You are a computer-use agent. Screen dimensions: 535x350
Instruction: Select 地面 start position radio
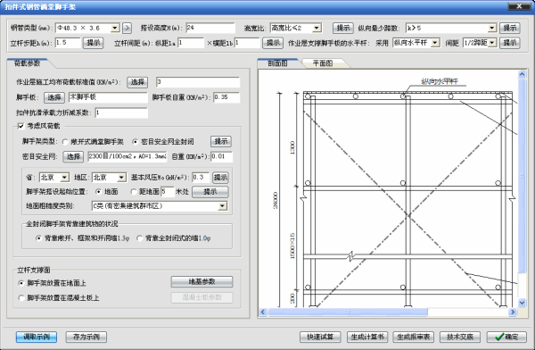tap(98, 192)
